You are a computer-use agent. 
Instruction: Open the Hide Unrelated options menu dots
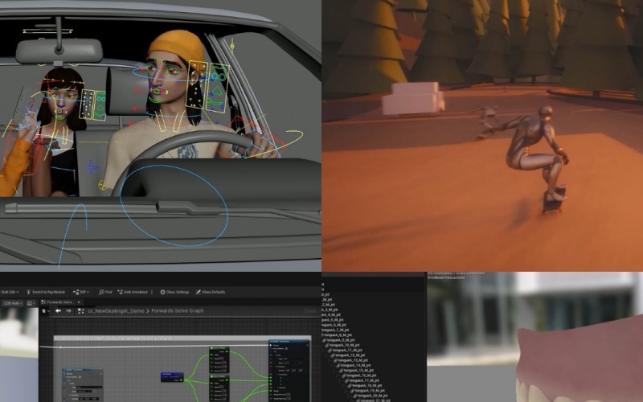[x=152, y=292]
